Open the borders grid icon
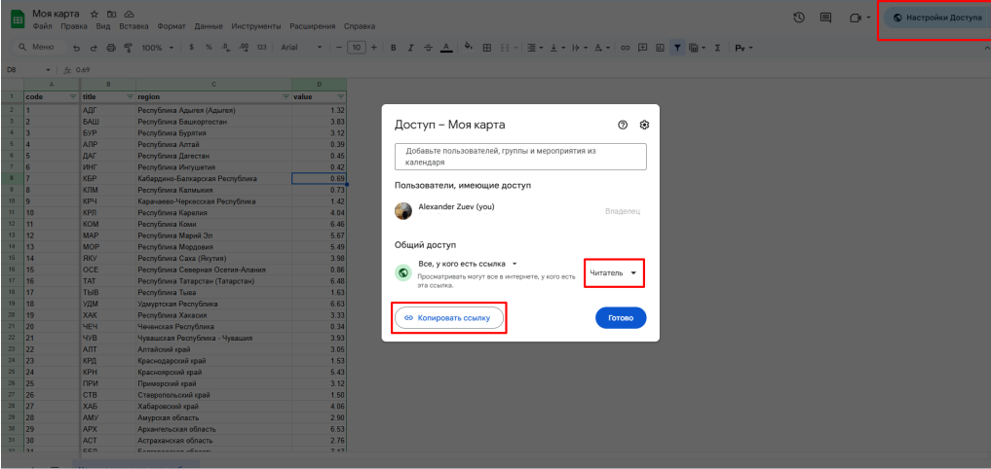Screen dimensions: 991x469 (x=486, y=48)
